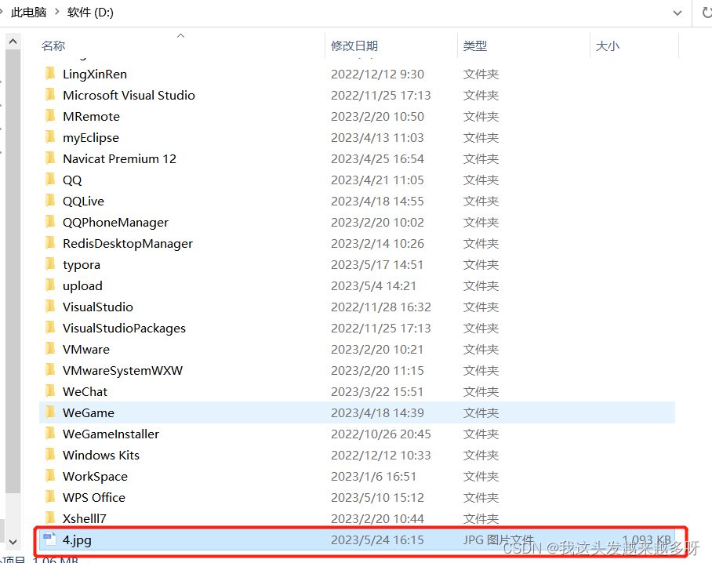712x563 pixels.
Task: Sort files by the 大小 column header
Action: pos(607,45)
